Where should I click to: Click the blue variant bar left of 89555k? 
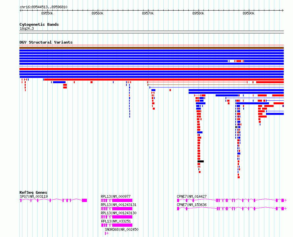click(59, 82)
